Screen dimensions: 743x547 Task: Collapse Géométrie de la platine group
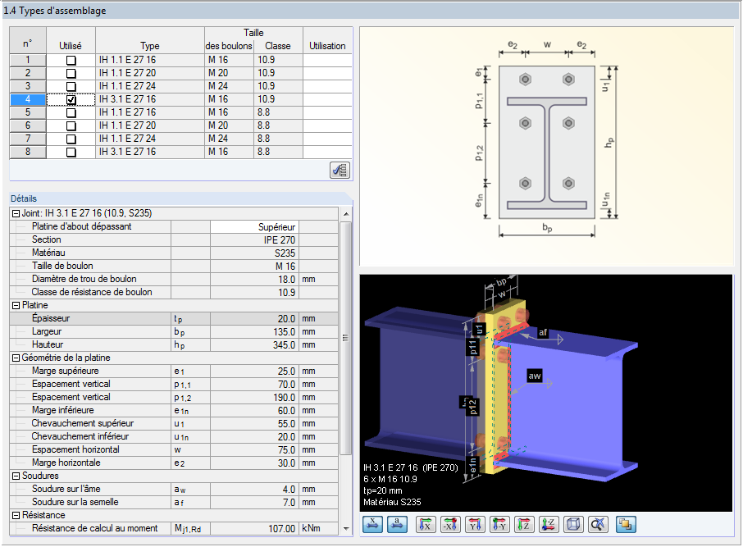pos(16,358)
